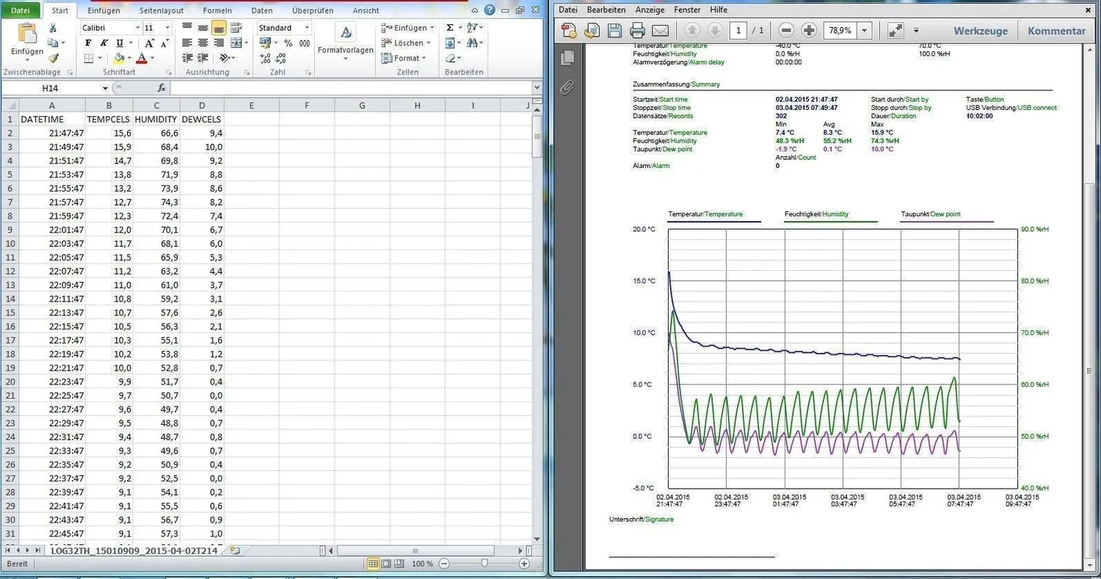Open the Standard number format dropdown
The width and height of the screenshot is (1101, 579).
[x=307, y=28]
